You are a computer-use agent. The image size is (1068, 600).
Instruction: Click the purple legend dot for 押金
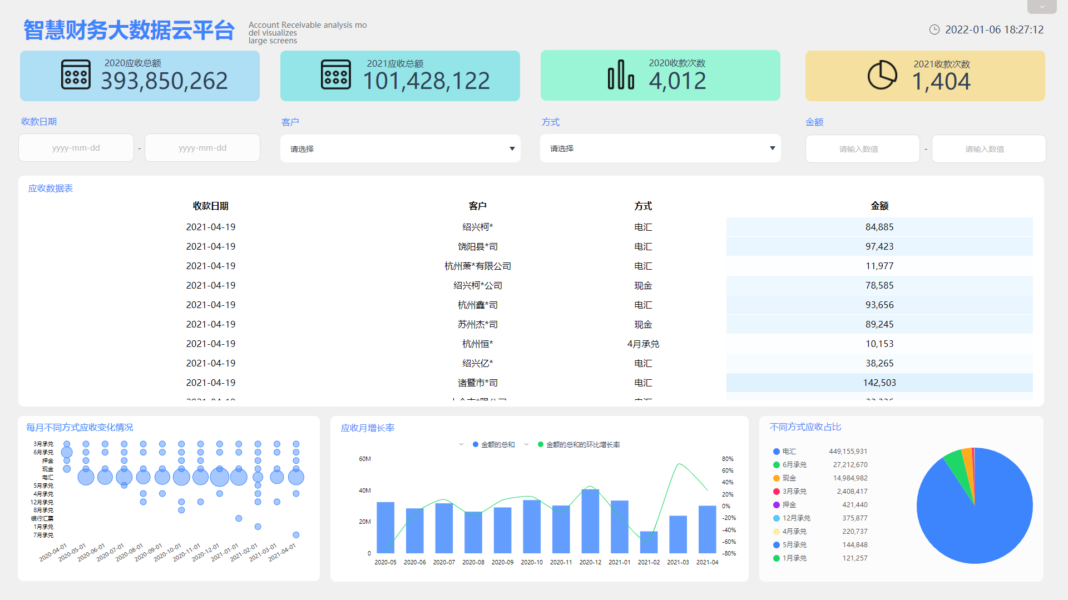click(775, 504)
